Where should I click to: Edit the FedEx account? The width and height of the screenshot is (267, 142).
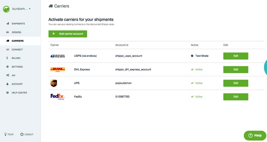[x=236, y=97]
